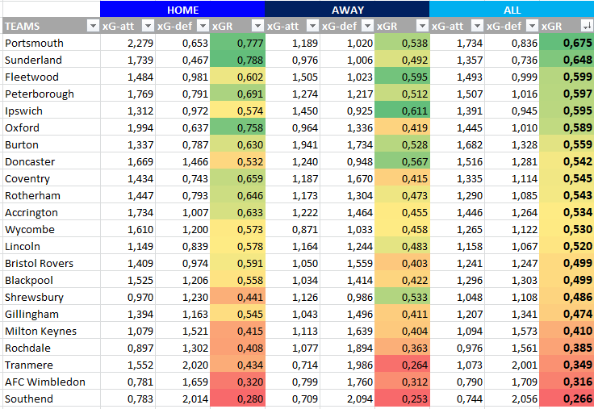The height and width of the screenshot is (409, 594).
Task: Select the Accrington team cell
Action: coord(51,212)
